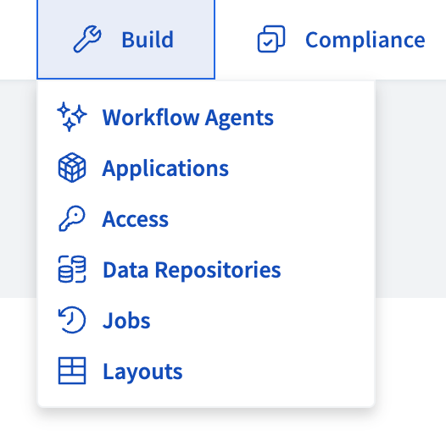The width and height of the screenshot is (446, 435).
Task: Dismiss menu by clicking gray page background
Action: pyautogui.click(x=410, y=189)
